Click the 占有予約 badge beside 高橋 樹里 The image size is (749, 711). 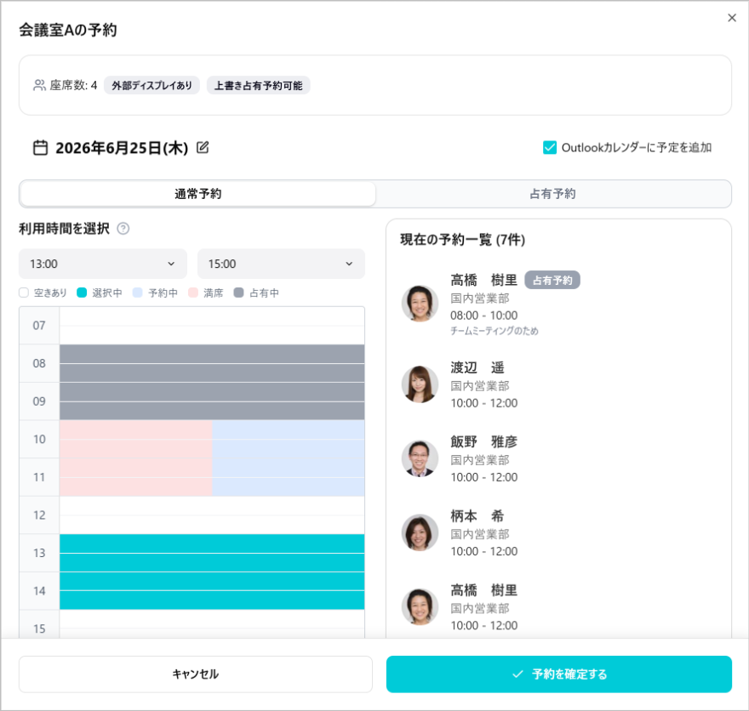(552, 280)
